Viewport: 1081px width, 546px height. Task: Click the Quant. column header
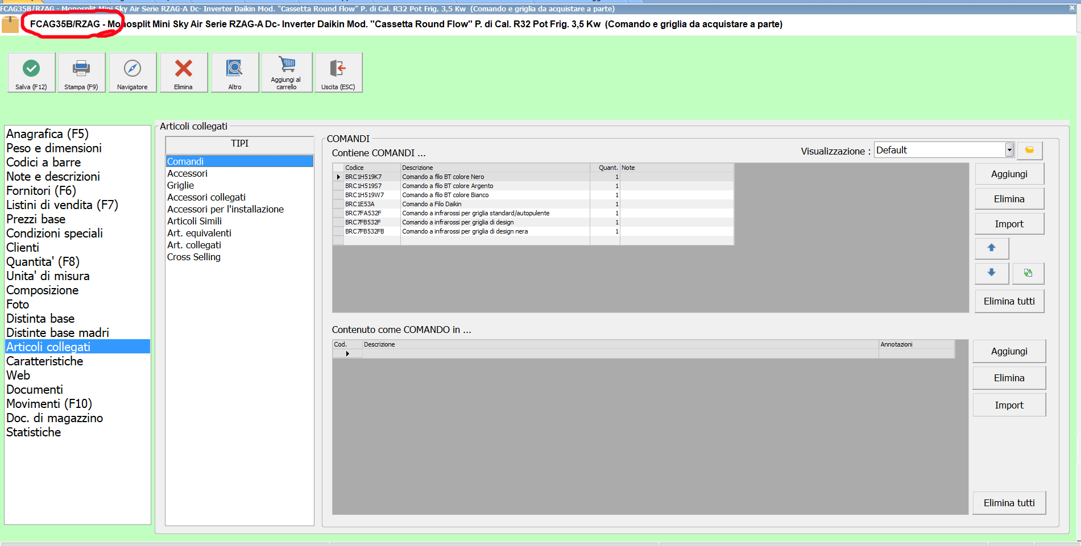tap(605, 168)
